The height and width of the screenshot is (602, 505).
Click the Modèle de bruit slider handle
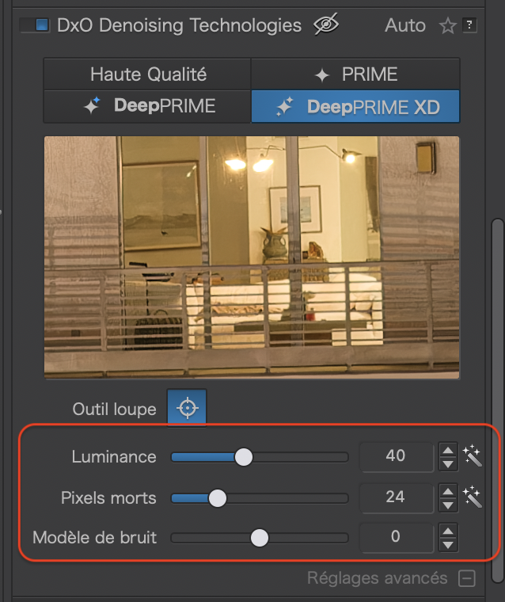coord(260,538)
